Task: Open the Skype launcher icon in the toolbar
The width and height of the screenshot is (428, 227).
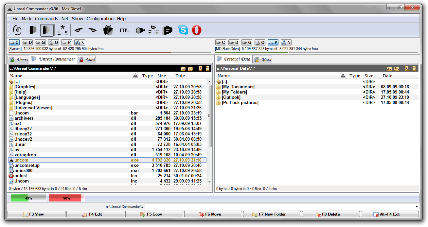Action: point(183,30)
